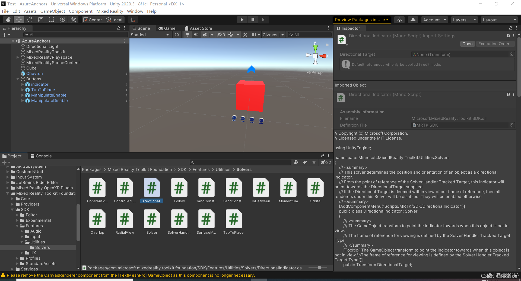
Task: Click the Step frame button
Action: click(x=264, y=20)
